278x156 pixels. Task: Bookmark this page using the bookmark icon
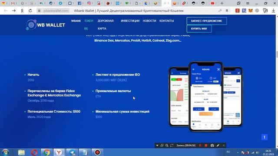[x=227, y=11]
